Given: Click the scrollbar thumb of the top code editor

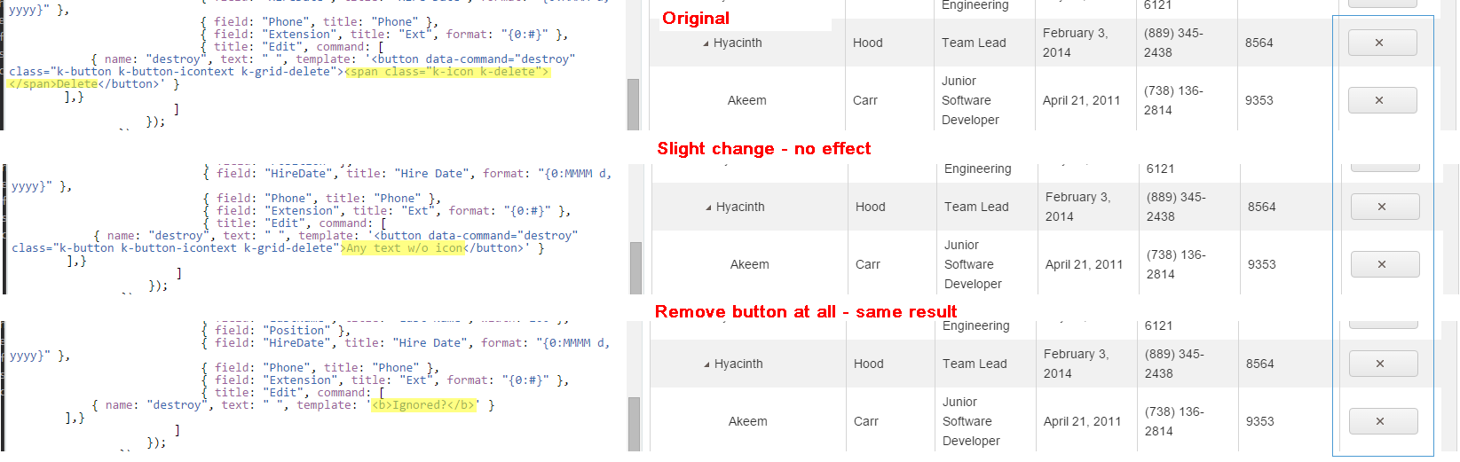Looking at the screenshot, I should pyautogui.click(x=633, y=104).
